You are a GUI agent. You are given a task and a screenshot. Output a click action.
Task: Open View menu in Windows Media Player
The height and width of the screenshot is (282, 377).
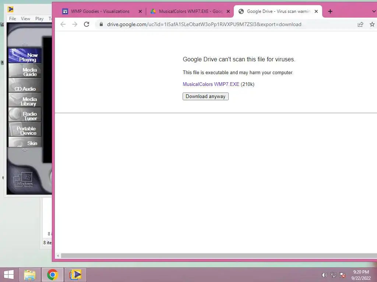point(25,18)
